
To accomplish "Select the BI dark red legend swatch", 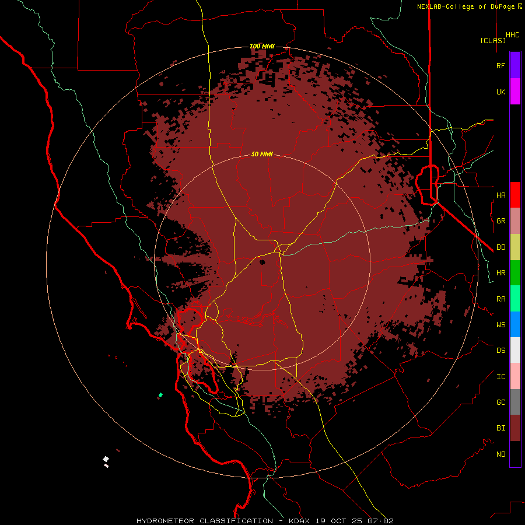I will coord(515,428).
